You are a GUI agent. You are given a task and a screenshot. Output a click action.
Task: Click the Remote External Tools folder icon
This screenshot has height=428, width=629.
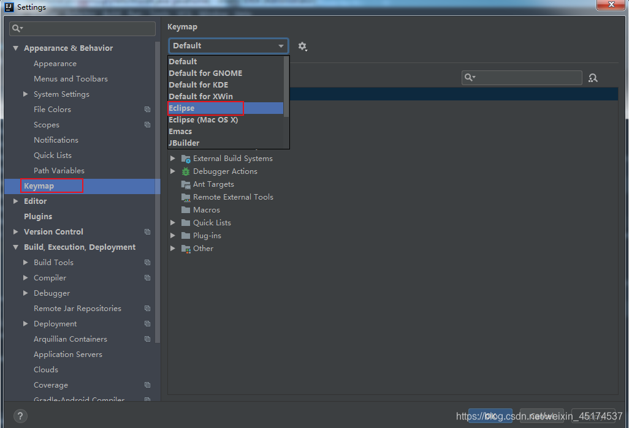coord(186,197)
